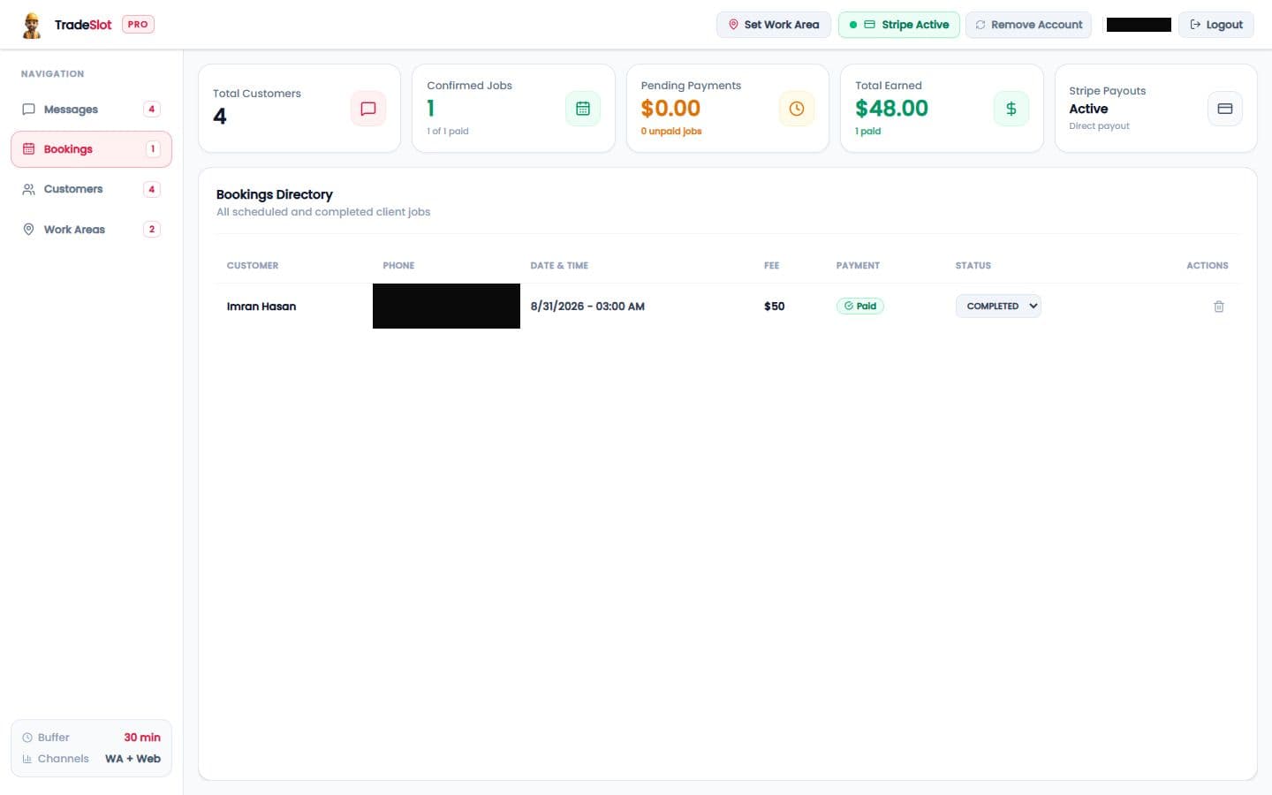This screenshot has height=795, width=1272.
Task: Delete Imran Hasan booking with trash icon
Action: tap(1219, 307)
